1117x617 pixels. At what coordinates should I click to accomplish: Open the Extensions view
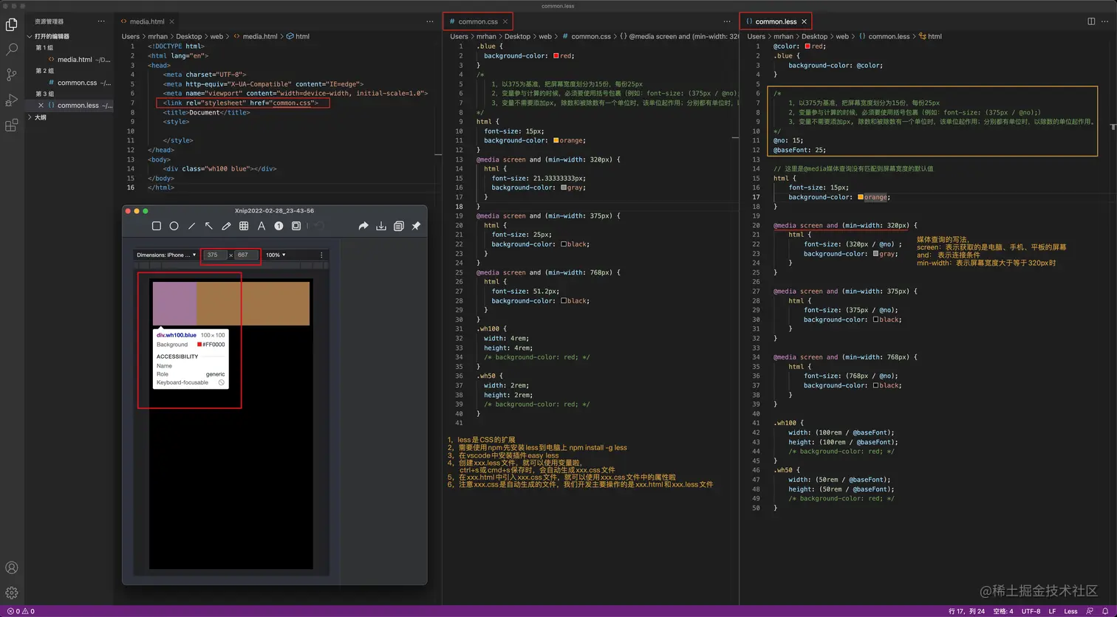pyautogui.click(x=12, y=125)
